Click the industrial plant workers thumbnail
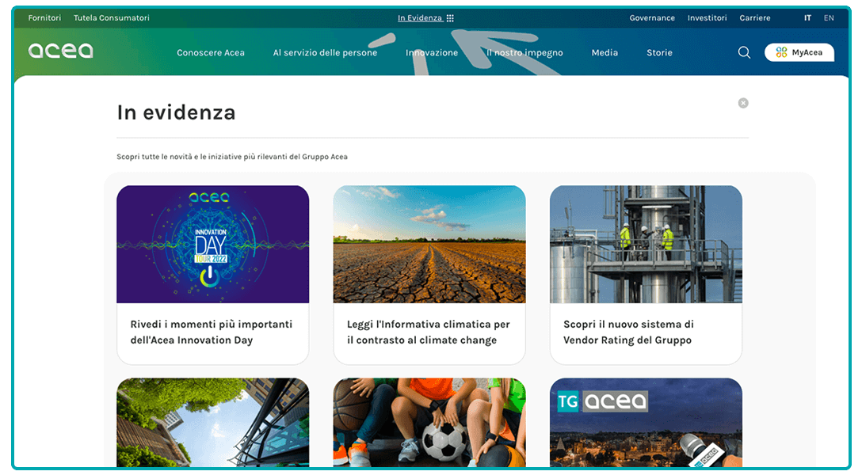Screen dimensions: 862x475 point(646,245)
